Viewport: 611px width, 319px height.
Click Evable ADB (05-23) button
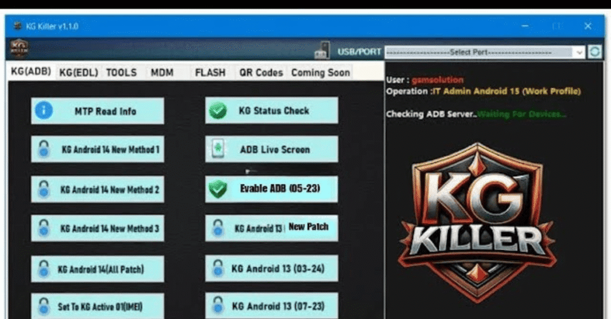pyautogui.click(x=271, y=189)
